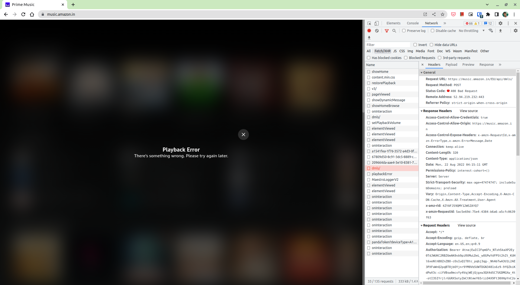The image size is (520, 285).
Task: Toggle the device emulation toolbar
Action: click(x=376, y=23)
